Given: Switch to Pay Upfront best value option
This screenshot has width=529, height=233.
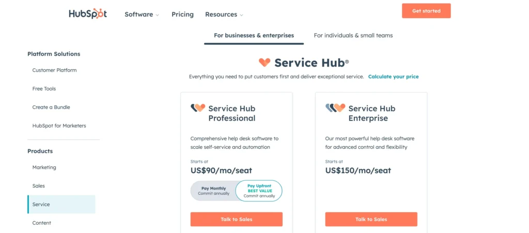Looking at the screenshot, I should pos(258,191).
